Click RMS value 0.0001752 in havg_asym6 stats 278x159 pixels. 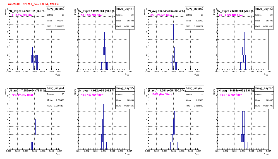(199, 106)
